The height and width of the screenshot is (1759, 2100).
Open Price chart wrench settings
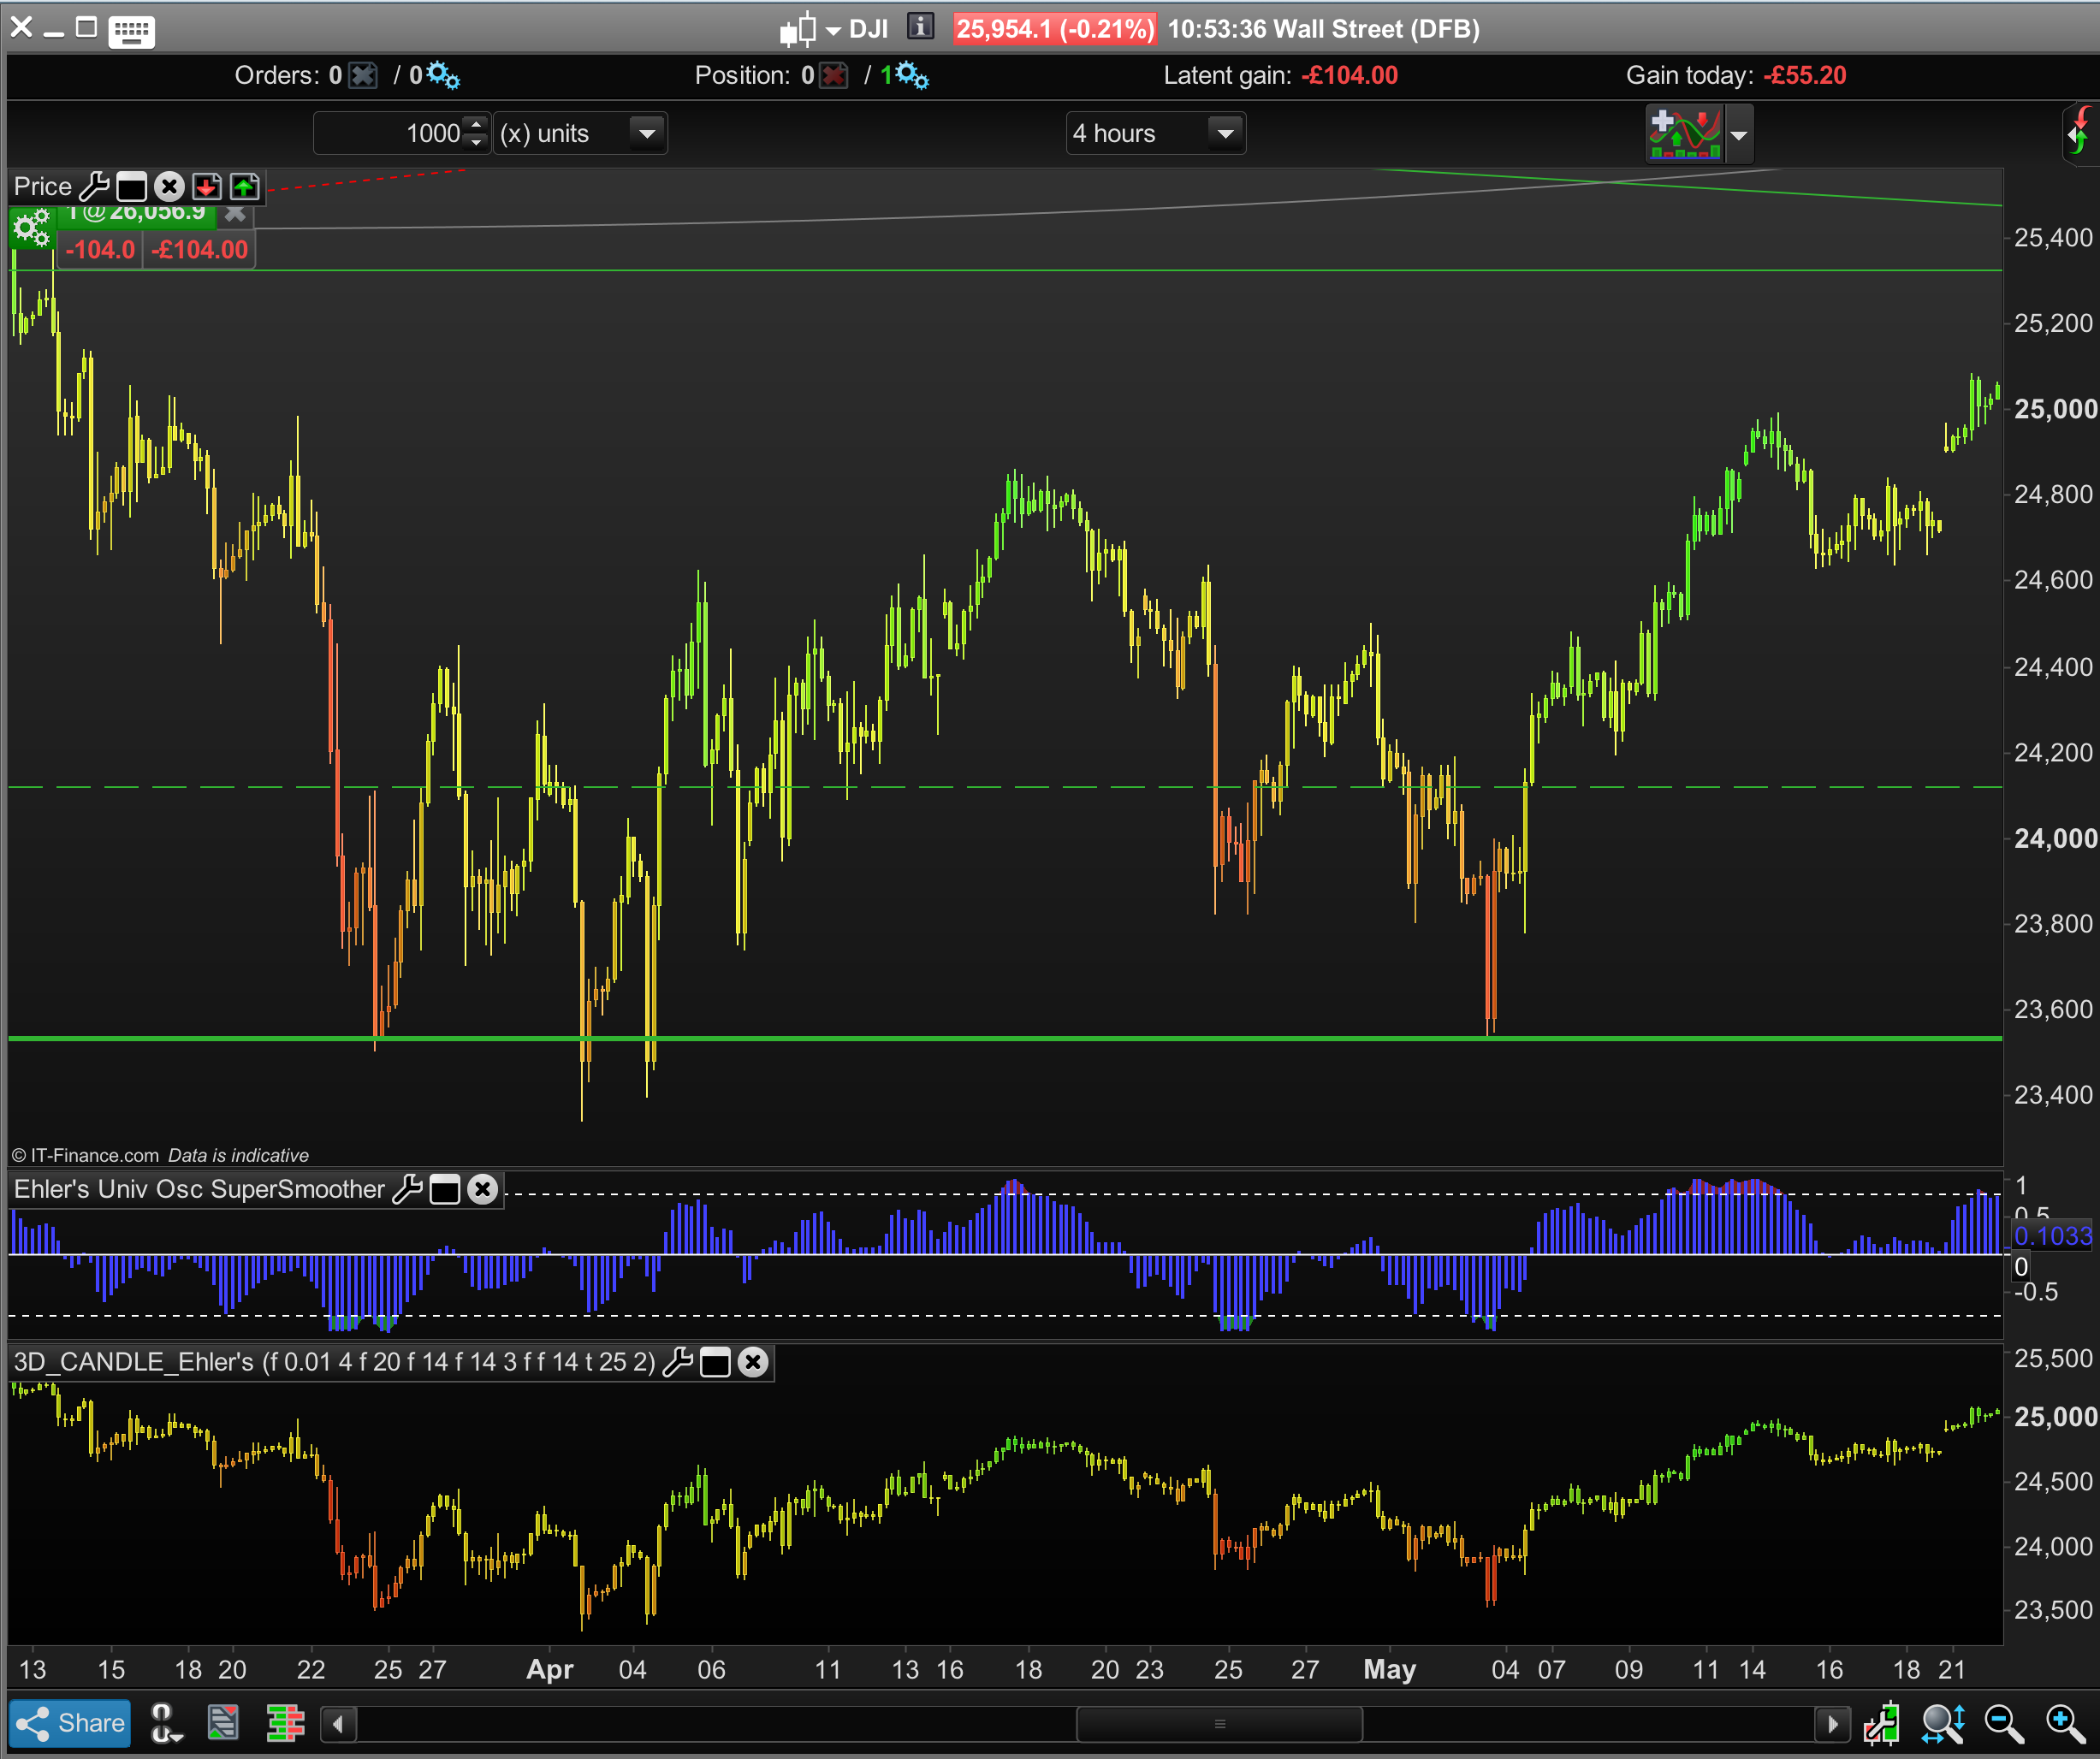(94, 186)
